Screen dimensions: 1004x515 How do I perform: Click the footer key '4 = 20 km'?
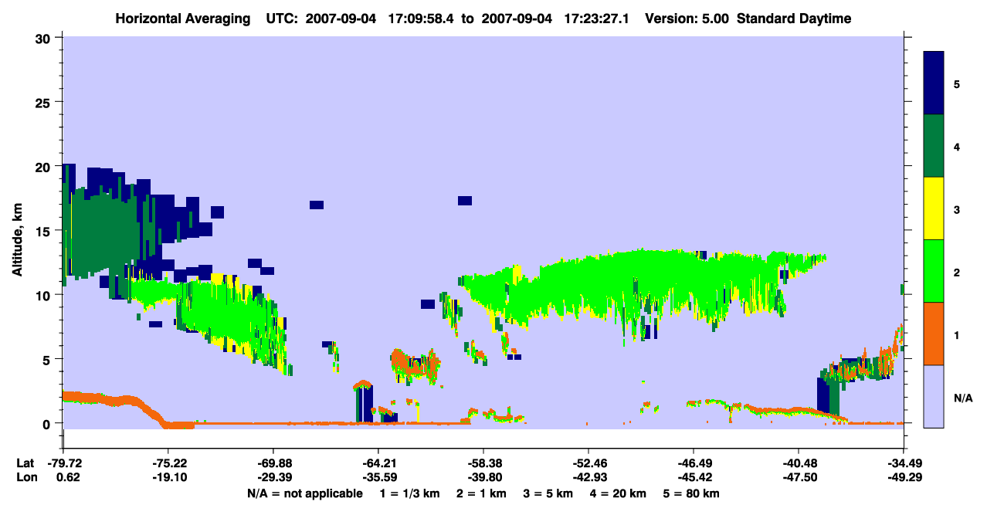pos(619,493)
